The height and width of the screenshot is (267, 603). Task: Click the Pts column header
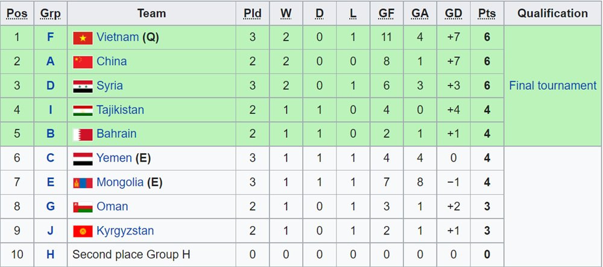pyautogui.click(x=487, y=13)
